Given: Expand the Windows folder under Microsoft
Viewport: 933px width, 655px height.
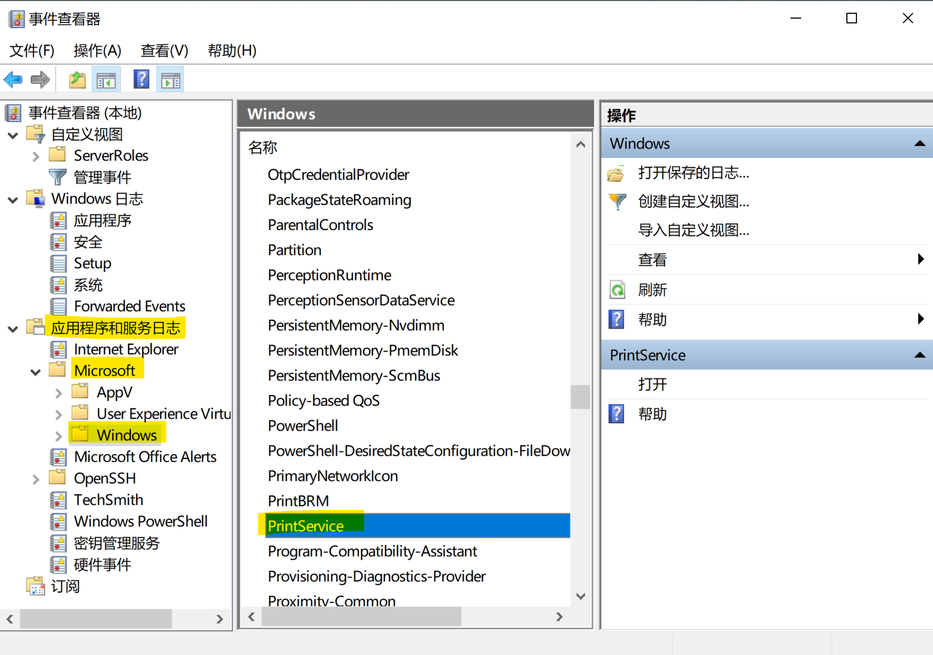Looking at the screenshot, I should [x=58, y=437].
